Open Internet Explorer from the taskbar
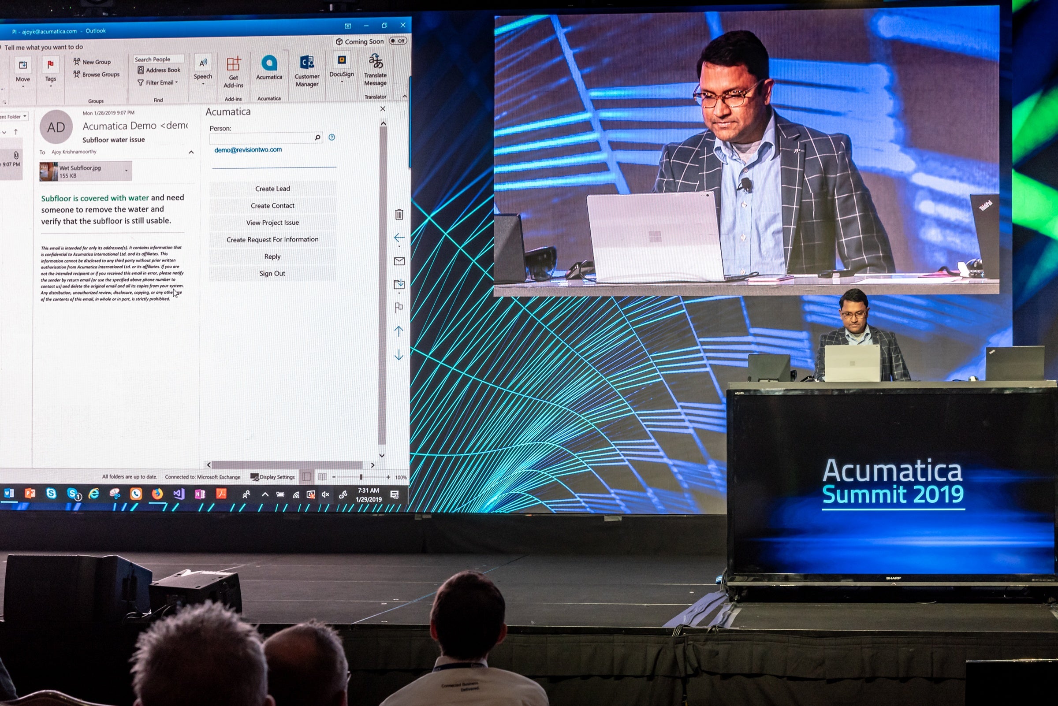This screenshot has width=1058, height=706. pyautogui.click(x=94, y=494)
